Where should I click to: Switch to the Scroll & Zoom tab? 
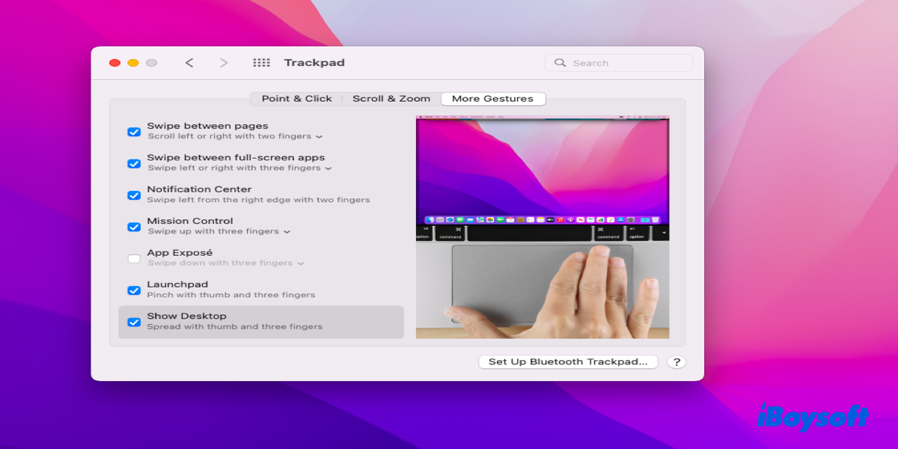click(391, 99)
